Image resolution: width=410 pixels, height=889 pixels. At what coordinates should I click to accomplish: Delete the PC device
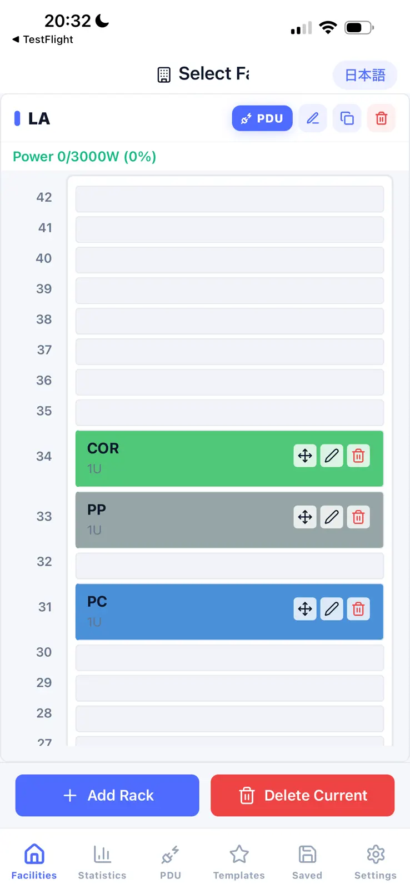pos(358,609)
